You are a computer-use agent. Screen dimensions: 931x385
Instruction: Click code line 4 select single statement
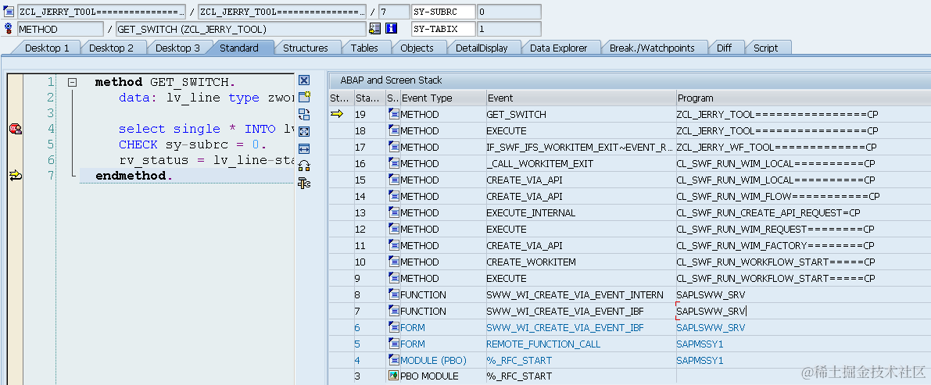pos(206,129)
